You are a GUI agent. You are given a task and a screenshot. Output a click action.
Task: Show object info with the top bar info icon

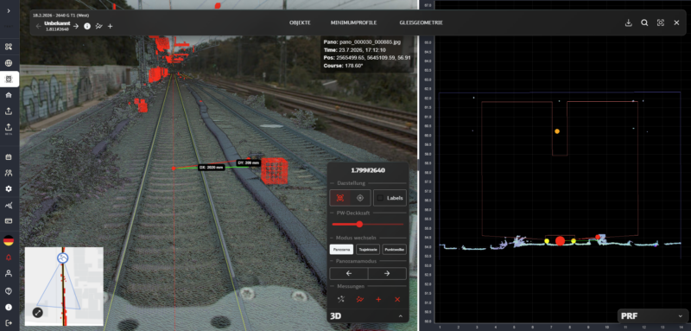(87, 26)
